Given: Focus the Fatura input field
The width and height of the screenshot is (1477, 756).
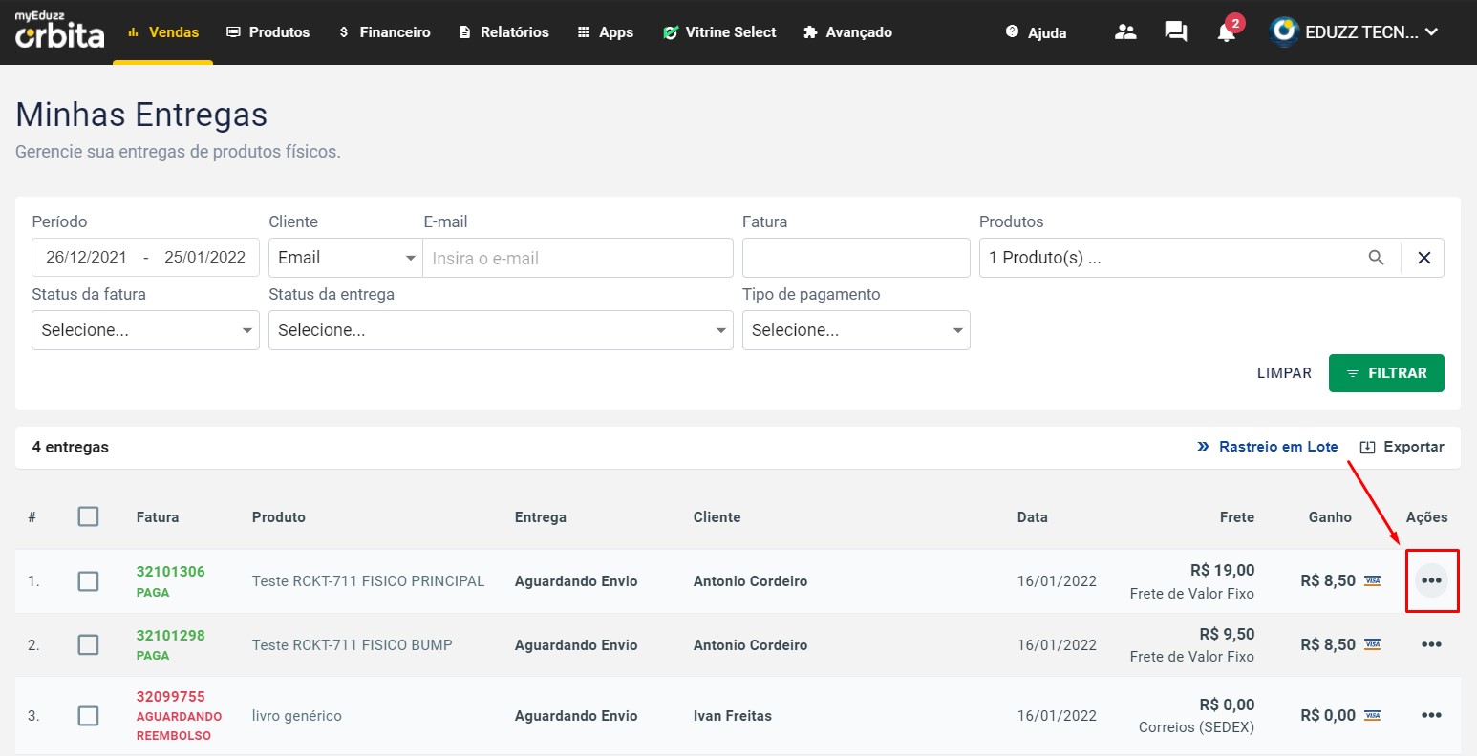Looking at the screenshot, I should [856, 258].
